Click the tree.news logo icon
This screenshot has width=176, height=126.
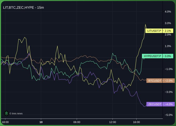[6, 113]
